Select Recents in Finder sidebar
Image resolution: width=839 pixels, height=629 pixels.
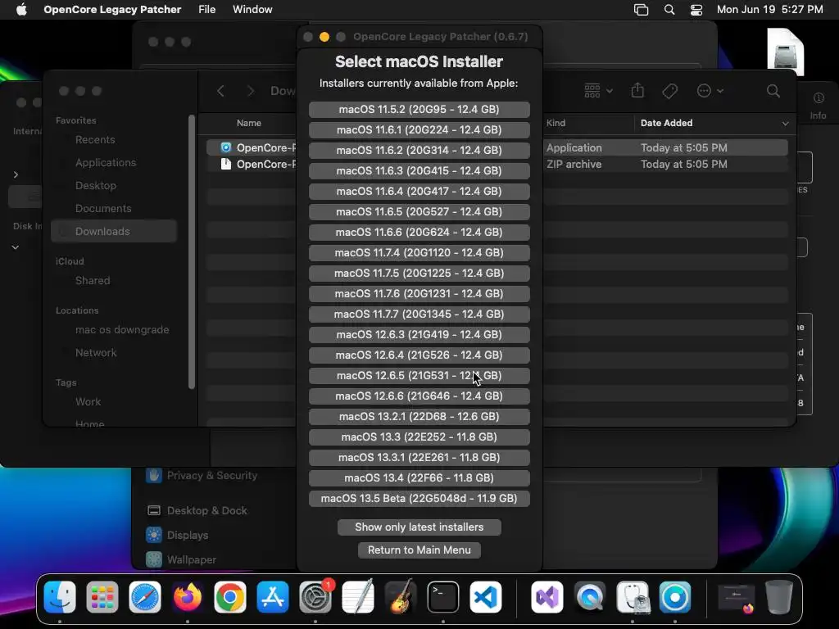(95, 139)
